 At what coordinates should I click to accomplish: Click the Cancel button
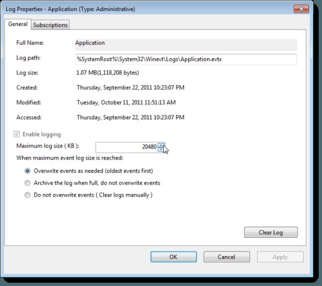pos(227,257)
